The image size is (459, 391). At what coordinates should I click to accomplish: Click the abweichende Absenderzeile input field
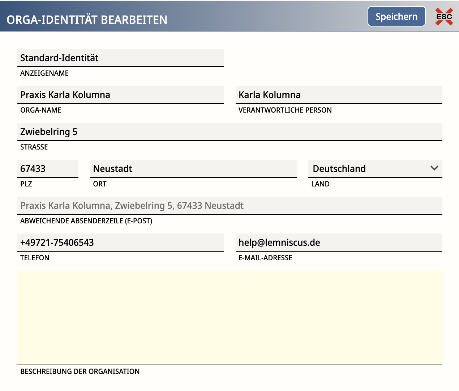click(229, 206)
